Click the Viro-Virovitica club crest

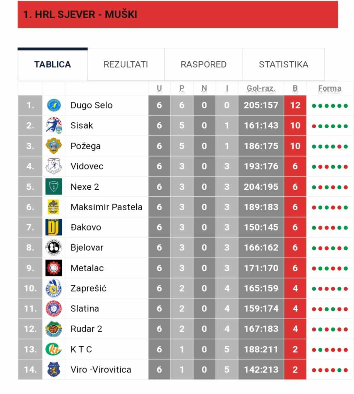coord(54,369)
